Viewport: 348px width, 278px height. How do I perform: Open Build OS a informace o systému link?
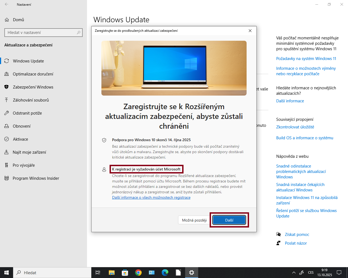(x=304, y=138)
